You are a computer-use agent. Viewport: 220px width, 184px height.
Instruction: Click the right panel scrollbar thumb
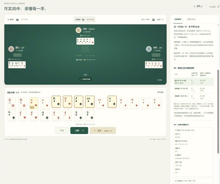(218, 111)
